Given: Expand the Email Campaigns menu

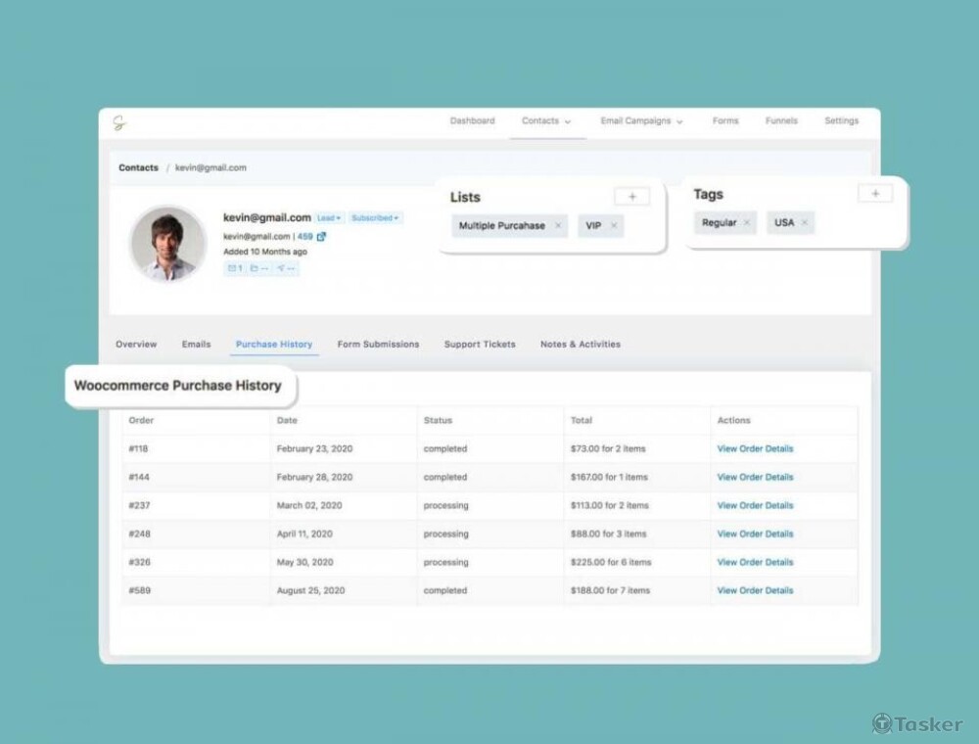Looking at the screenshot, I should [x=641, y=121].
